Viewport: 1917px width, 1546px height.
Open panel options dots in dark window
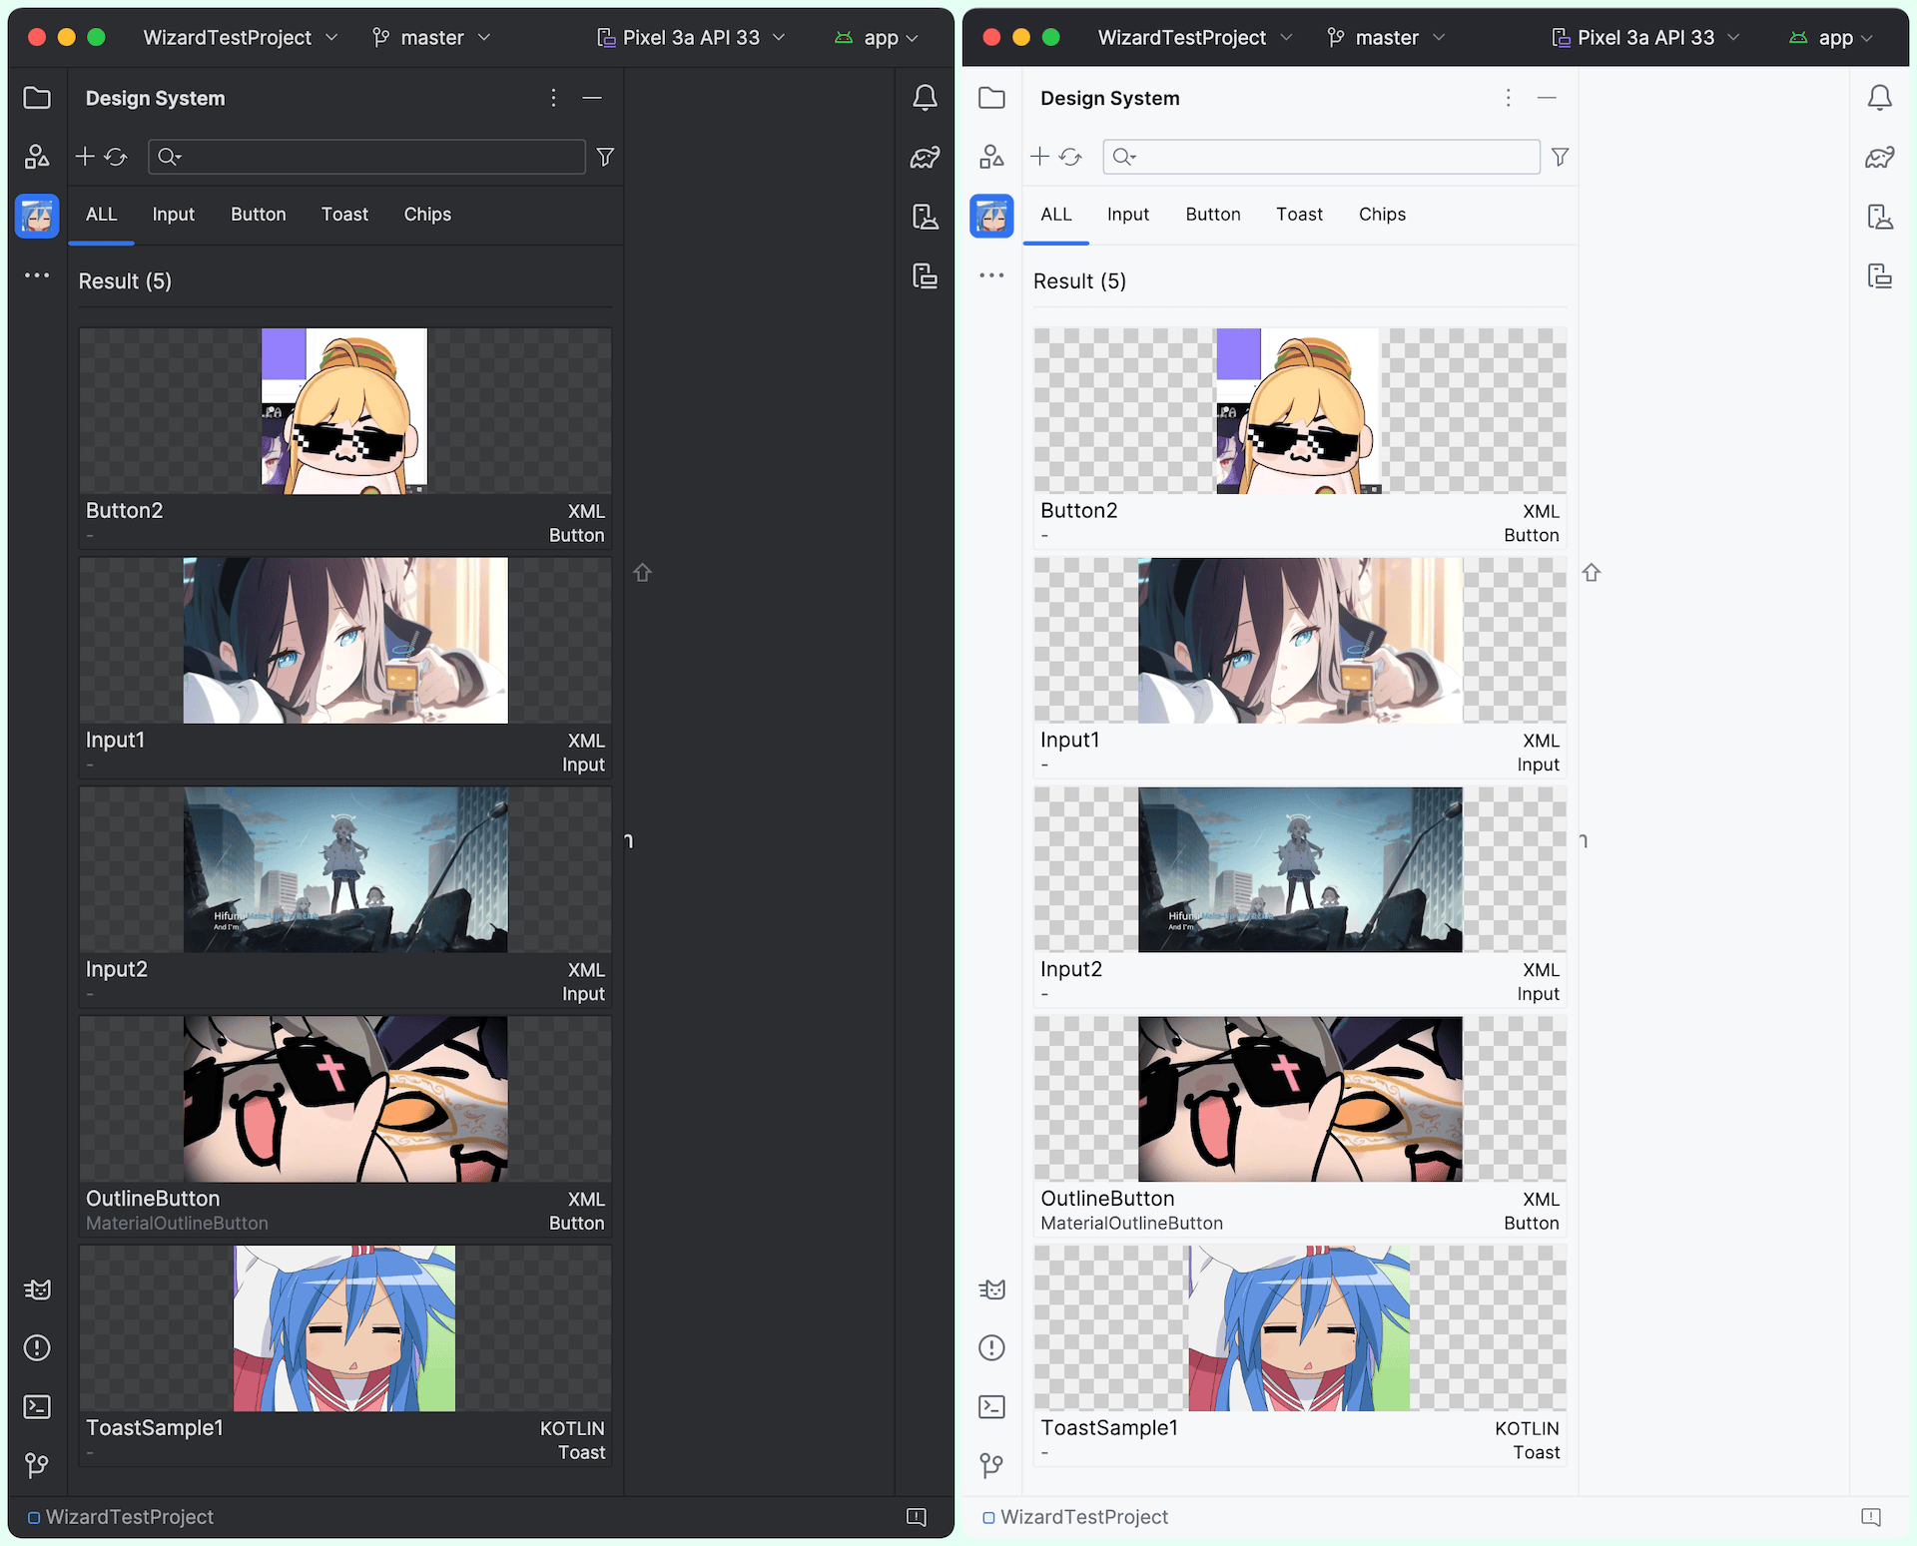click(x=553, y=98)
